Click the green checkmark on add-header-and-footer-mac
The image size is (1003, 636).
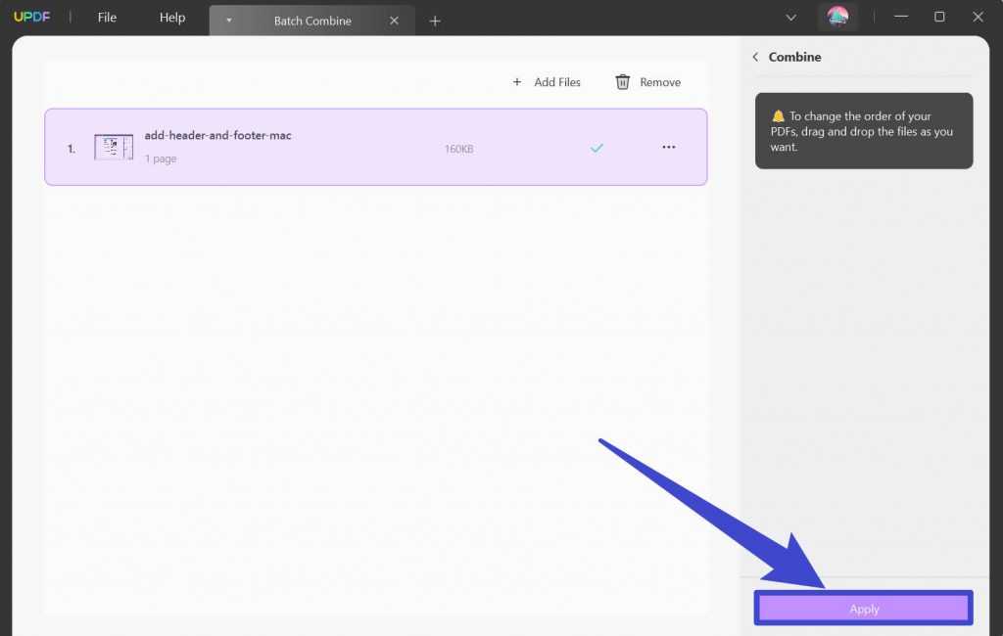(597, 147)
